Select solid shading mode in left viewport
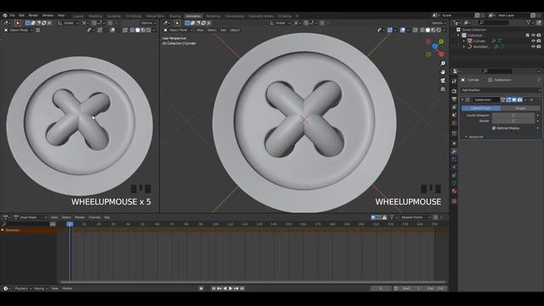 [x=138, y=31]
